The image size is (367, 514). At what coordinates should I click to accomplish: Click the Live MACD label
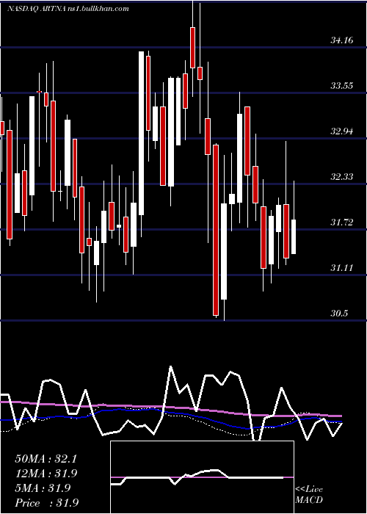coord(309,495)
